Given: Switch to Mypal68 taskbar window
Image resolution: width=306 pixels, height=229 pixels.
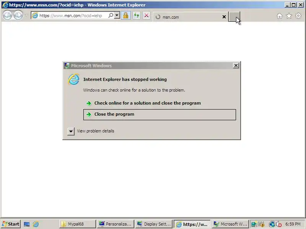Looking at the screenshot, I should pyautogui.click(x=78, y=224).
